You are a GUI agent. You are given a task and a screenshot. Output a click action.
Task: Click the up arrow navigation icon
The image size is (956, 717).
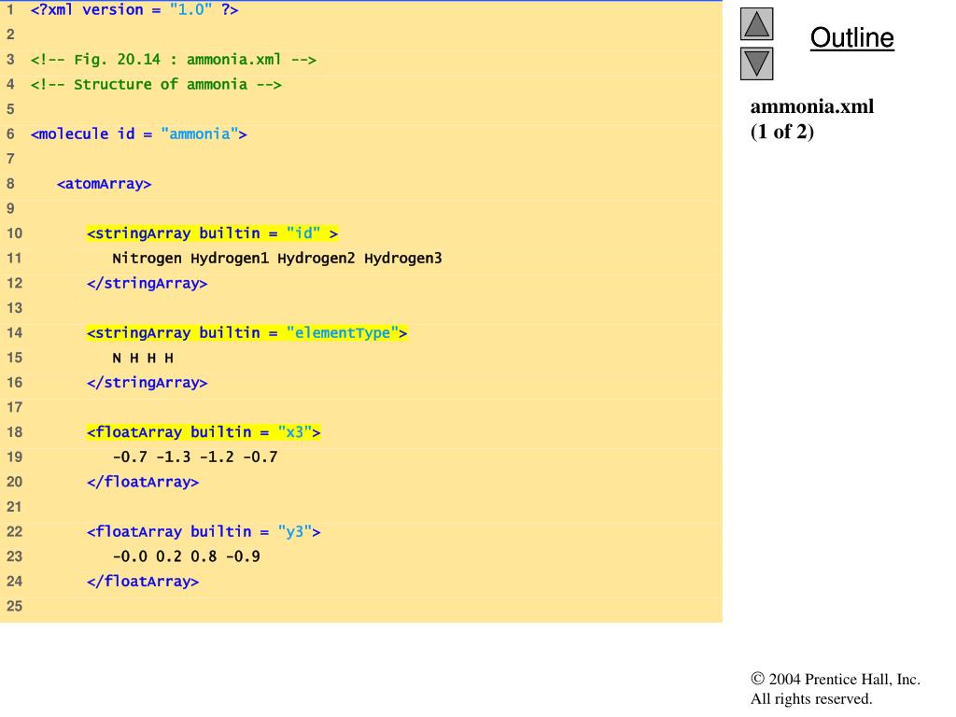coord(756,23)
